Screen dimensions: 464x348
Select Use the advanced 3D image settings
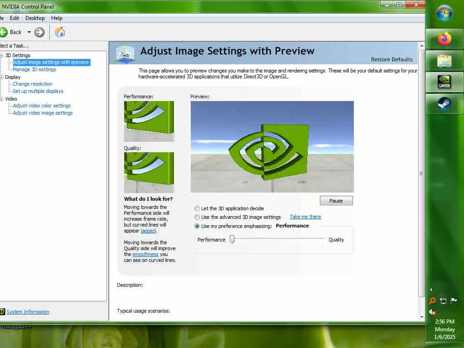(197, 217)
